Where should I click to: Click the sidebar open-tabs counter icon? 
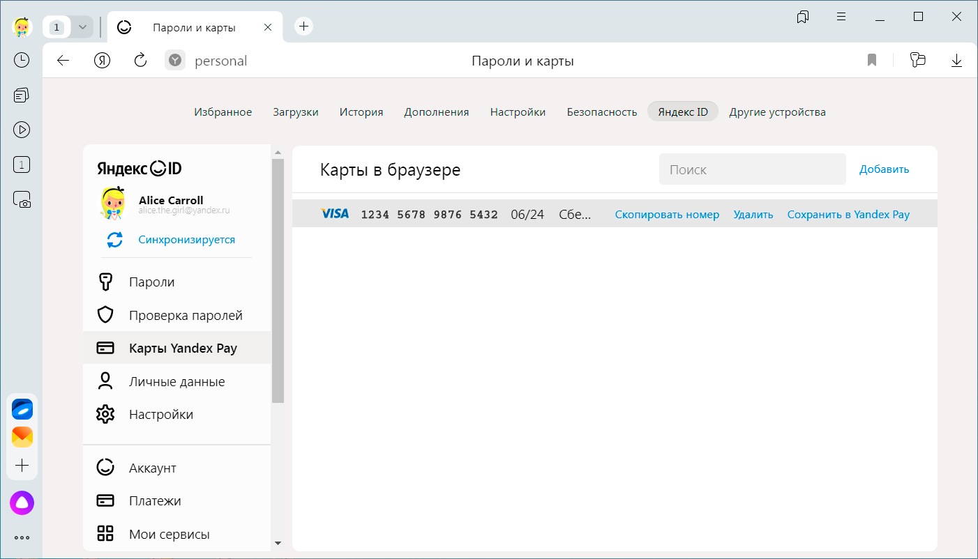click(22, 165)
